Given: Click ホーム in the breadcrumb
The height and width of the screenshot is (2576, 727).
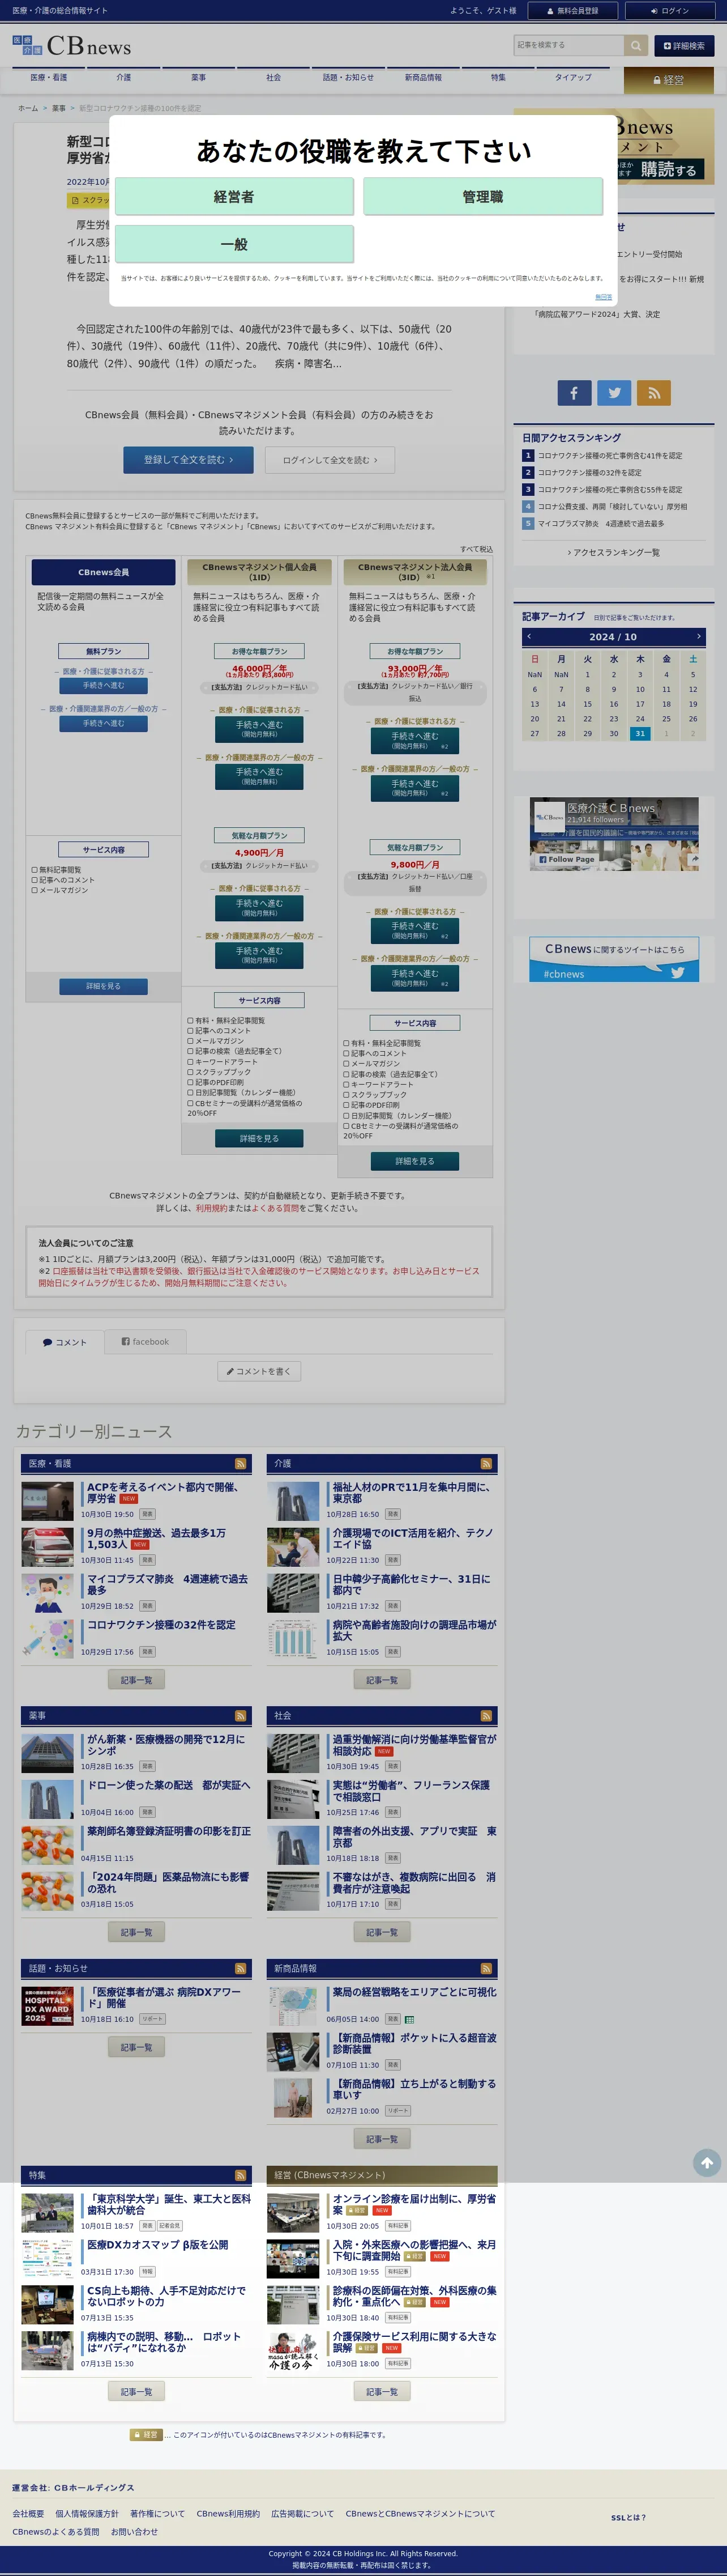Looking at the screenshot, I should point(28,108).
